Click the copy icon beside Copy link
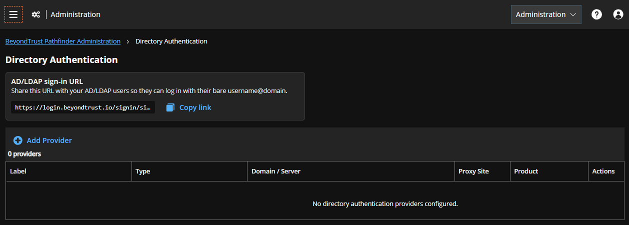Screen dimensions: 629x225 [x=170, y=107]
